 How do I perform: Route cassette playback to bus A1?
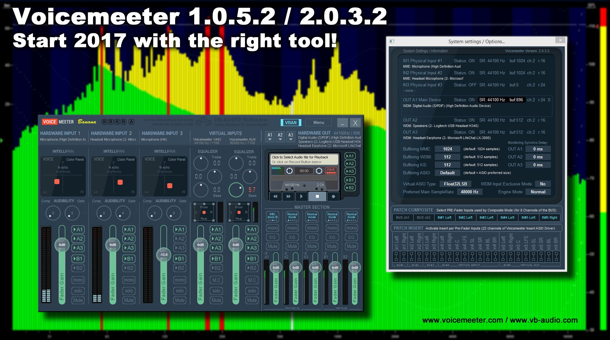coord(350,156)
